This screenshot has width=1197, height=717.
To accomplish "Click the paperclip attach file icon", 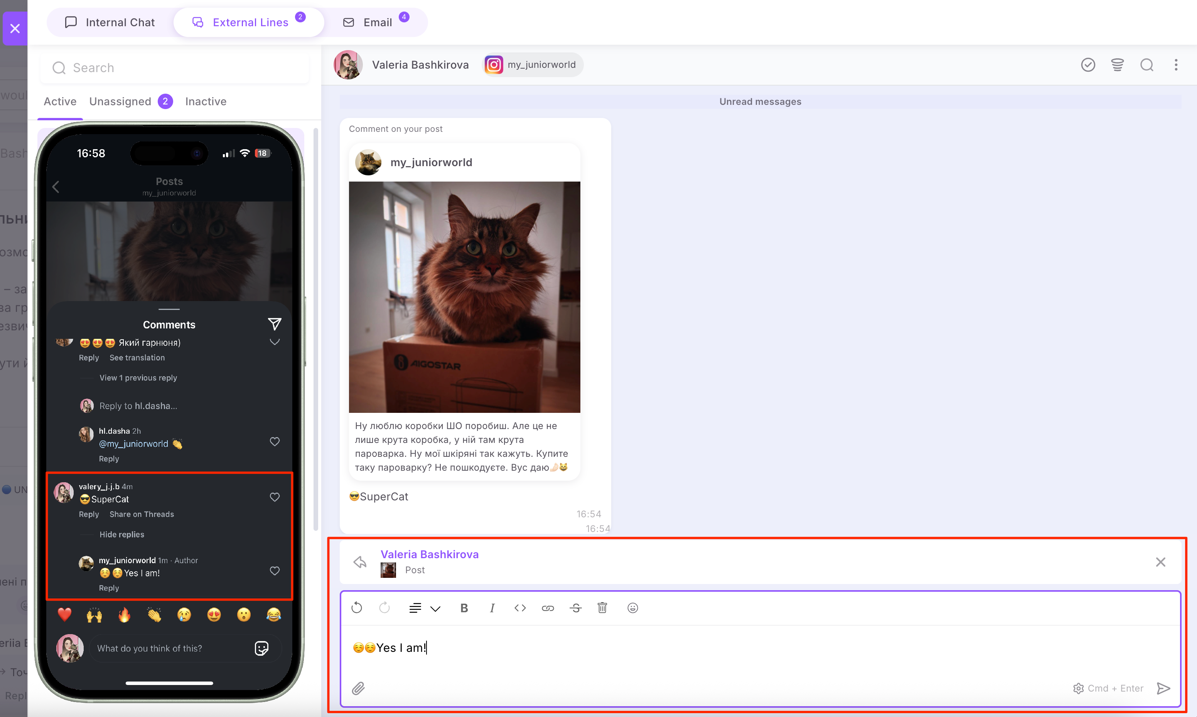I will (x=358, y=688).
